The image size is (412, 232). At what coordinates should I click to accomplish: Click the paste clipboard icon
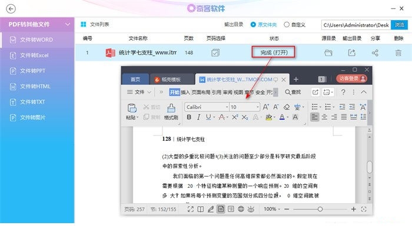[132, 108]
